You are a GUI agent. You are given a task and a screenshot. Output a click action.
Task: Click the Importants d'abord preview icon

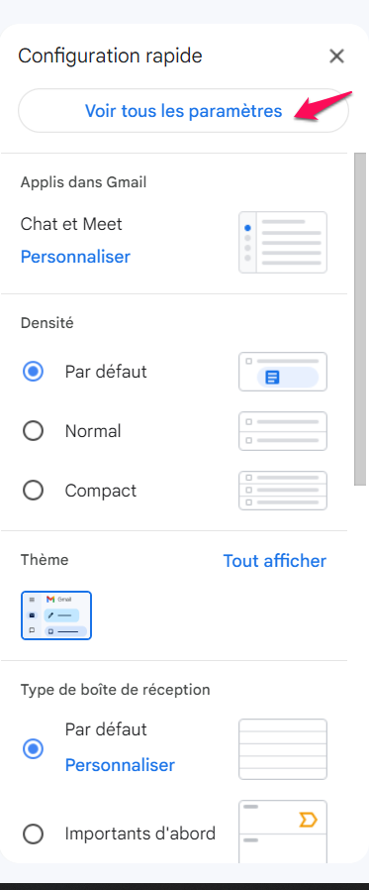coord(283,832)
